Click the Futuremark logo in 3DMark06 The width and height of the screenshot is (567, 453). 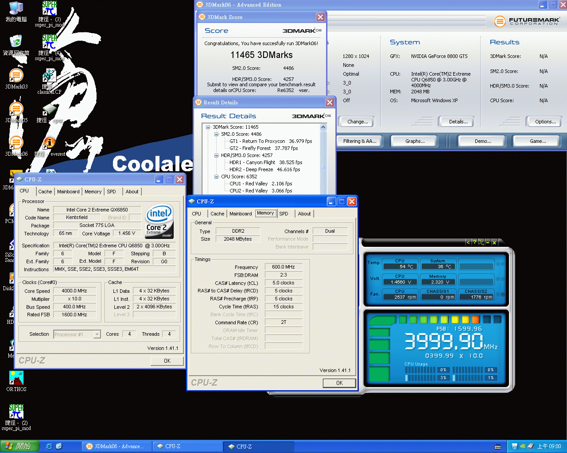click(526, 21)
